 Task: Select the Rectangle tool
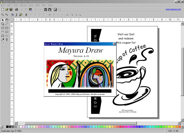[7, 28]
